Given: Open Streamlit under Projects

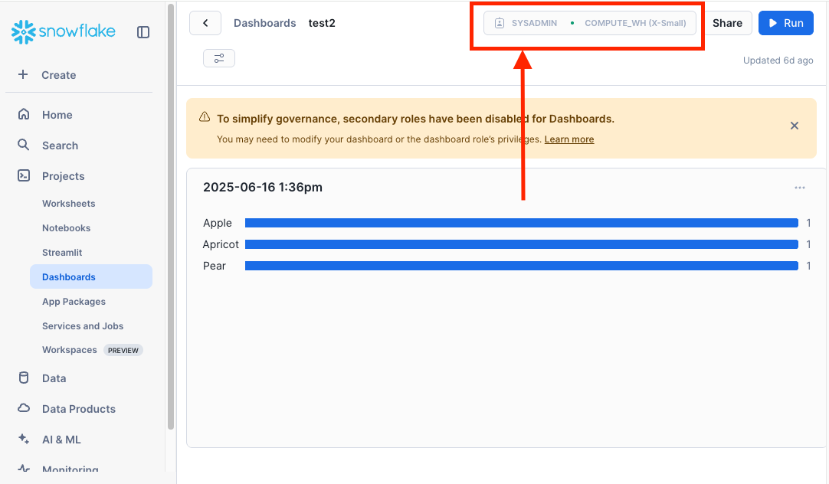Looking at the screenshot, I should 62,253.
